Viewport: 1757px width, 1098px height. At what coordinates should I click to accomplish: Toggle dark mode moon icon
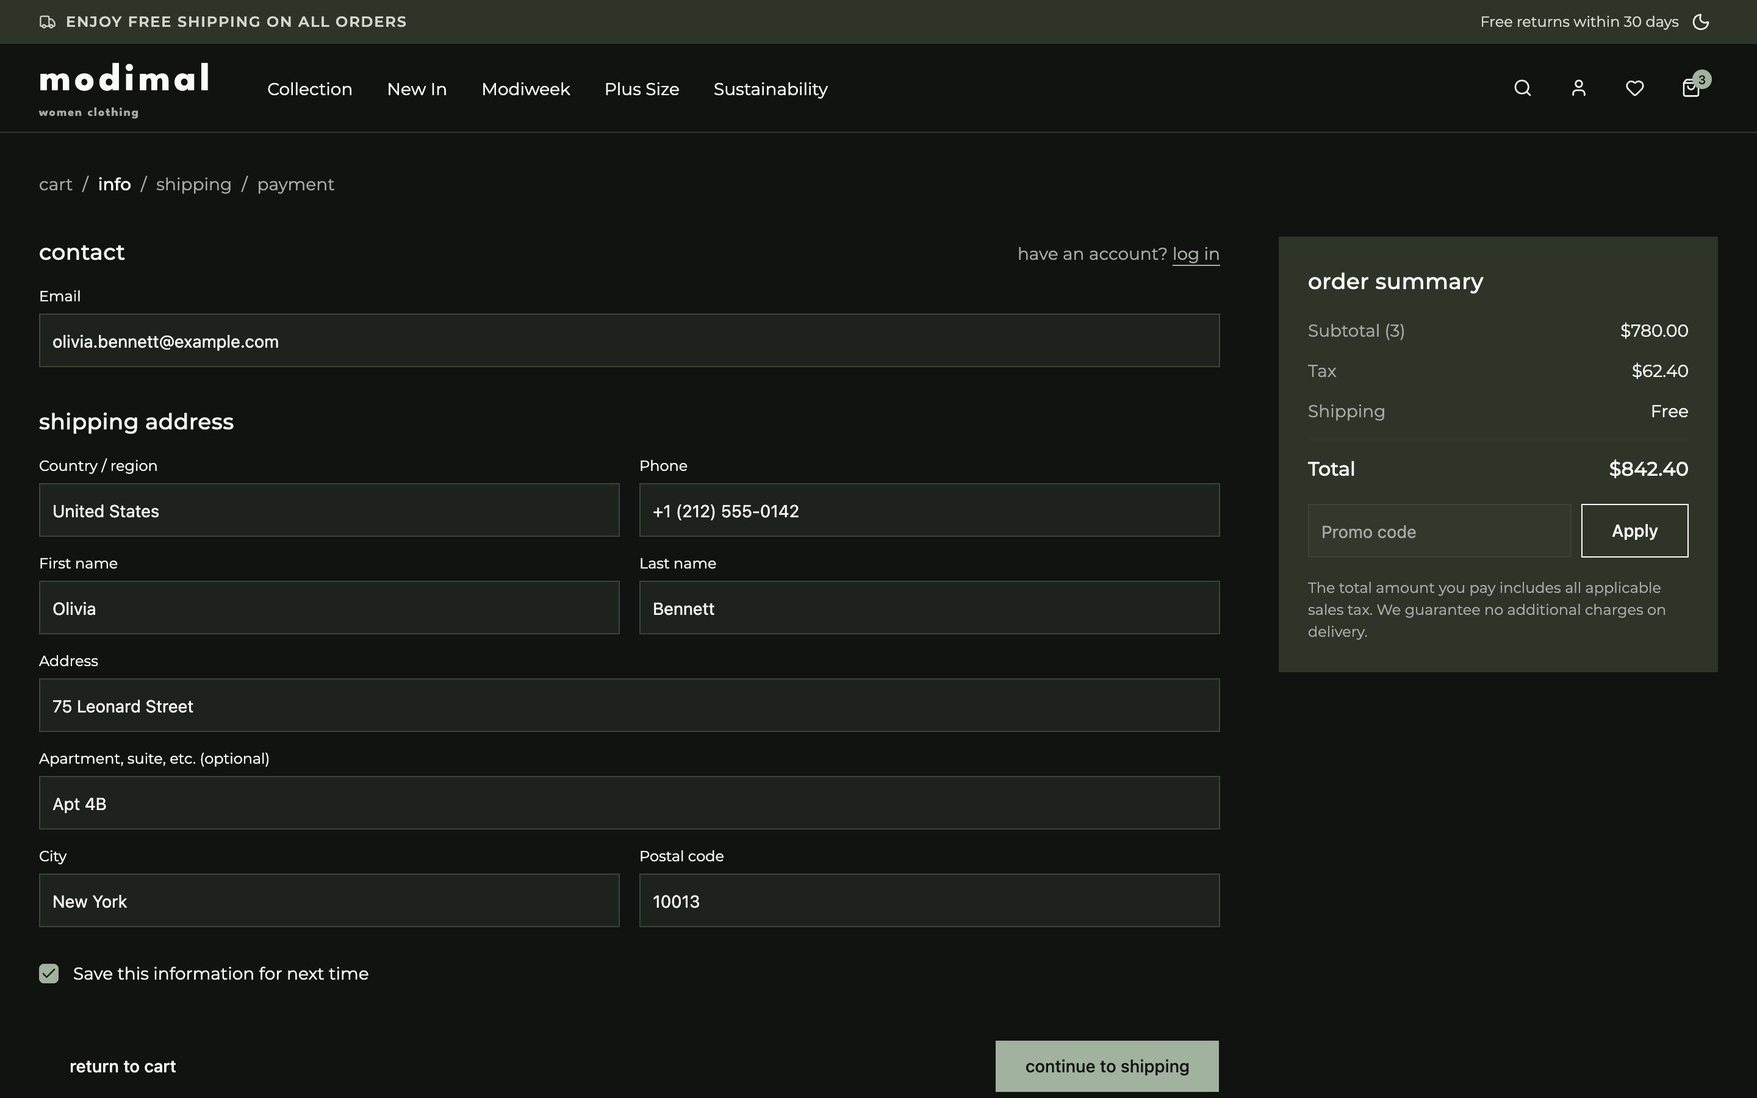tap(1701, 22)
